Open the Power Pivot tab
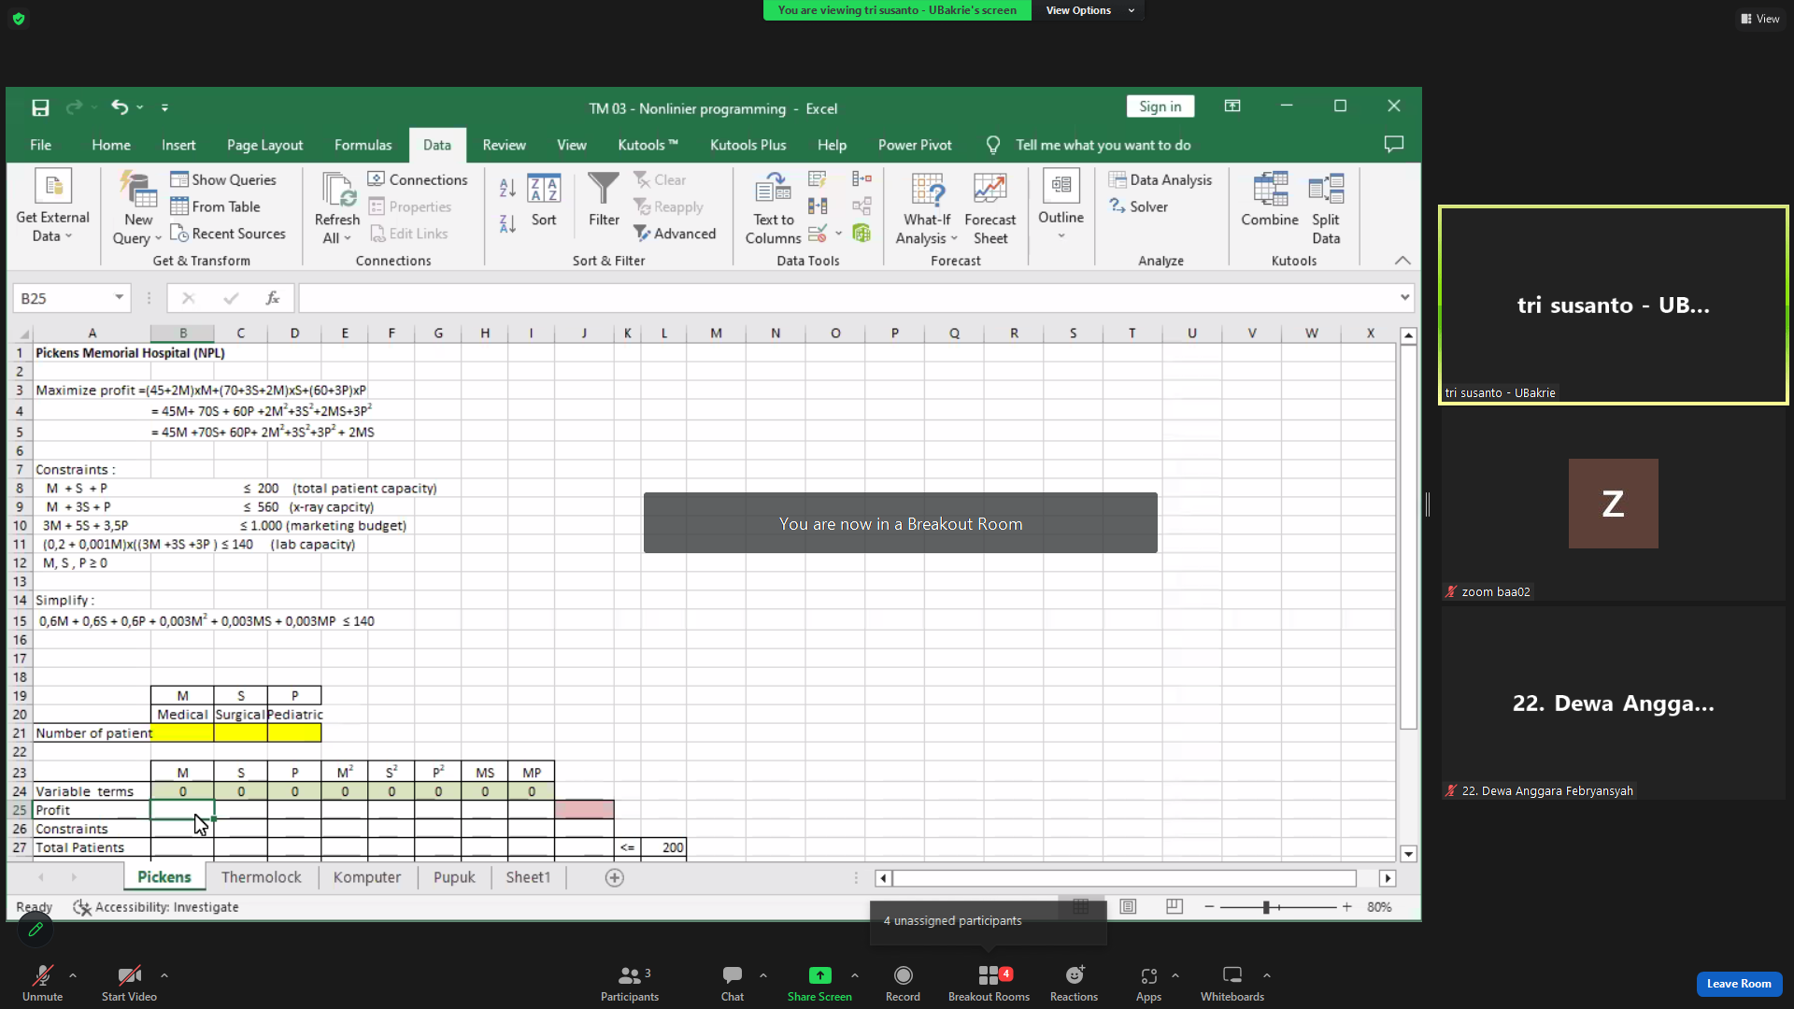This screenshot has width=1794, height=1009. click(x=915, y=145)
